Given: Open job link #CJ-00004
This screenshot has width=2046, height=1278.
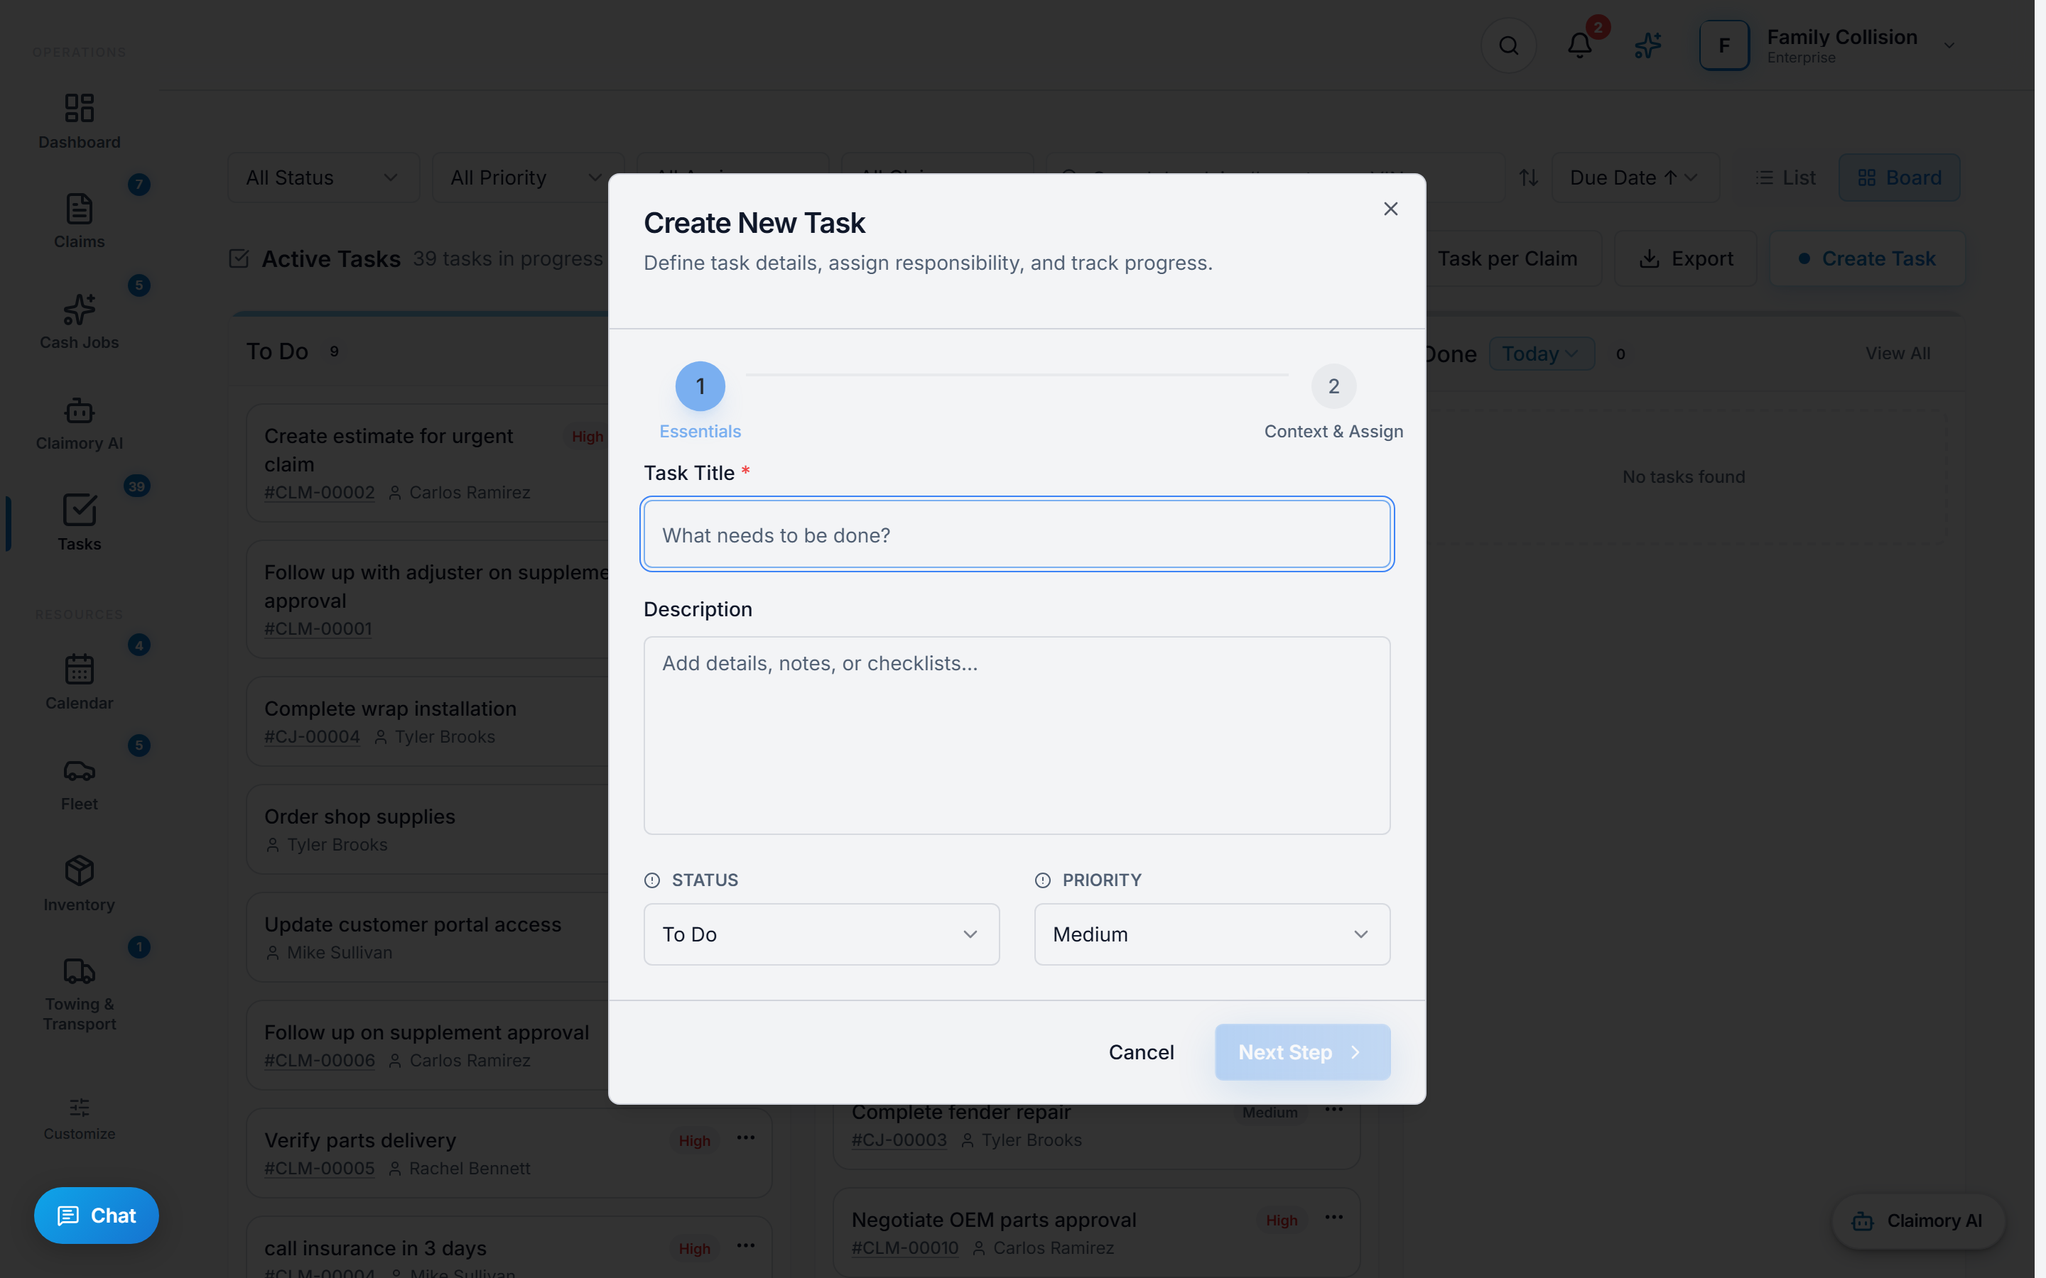Looking at the screenshot, I should point(311,736).
